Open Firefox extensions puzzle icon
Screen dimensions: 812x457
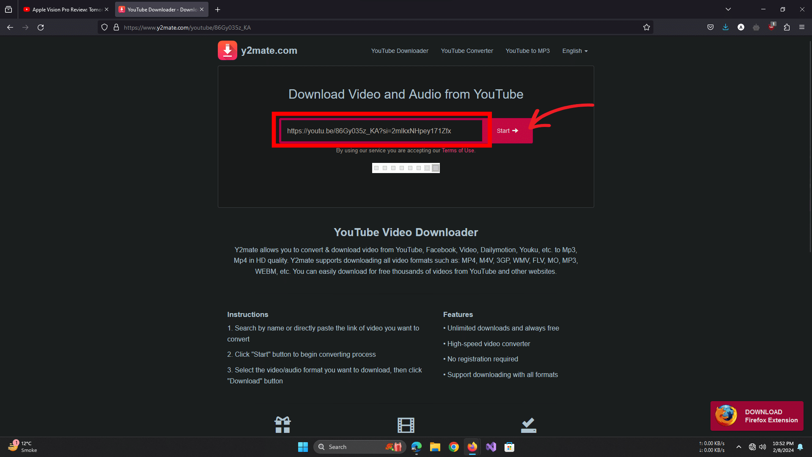(787, 27)
